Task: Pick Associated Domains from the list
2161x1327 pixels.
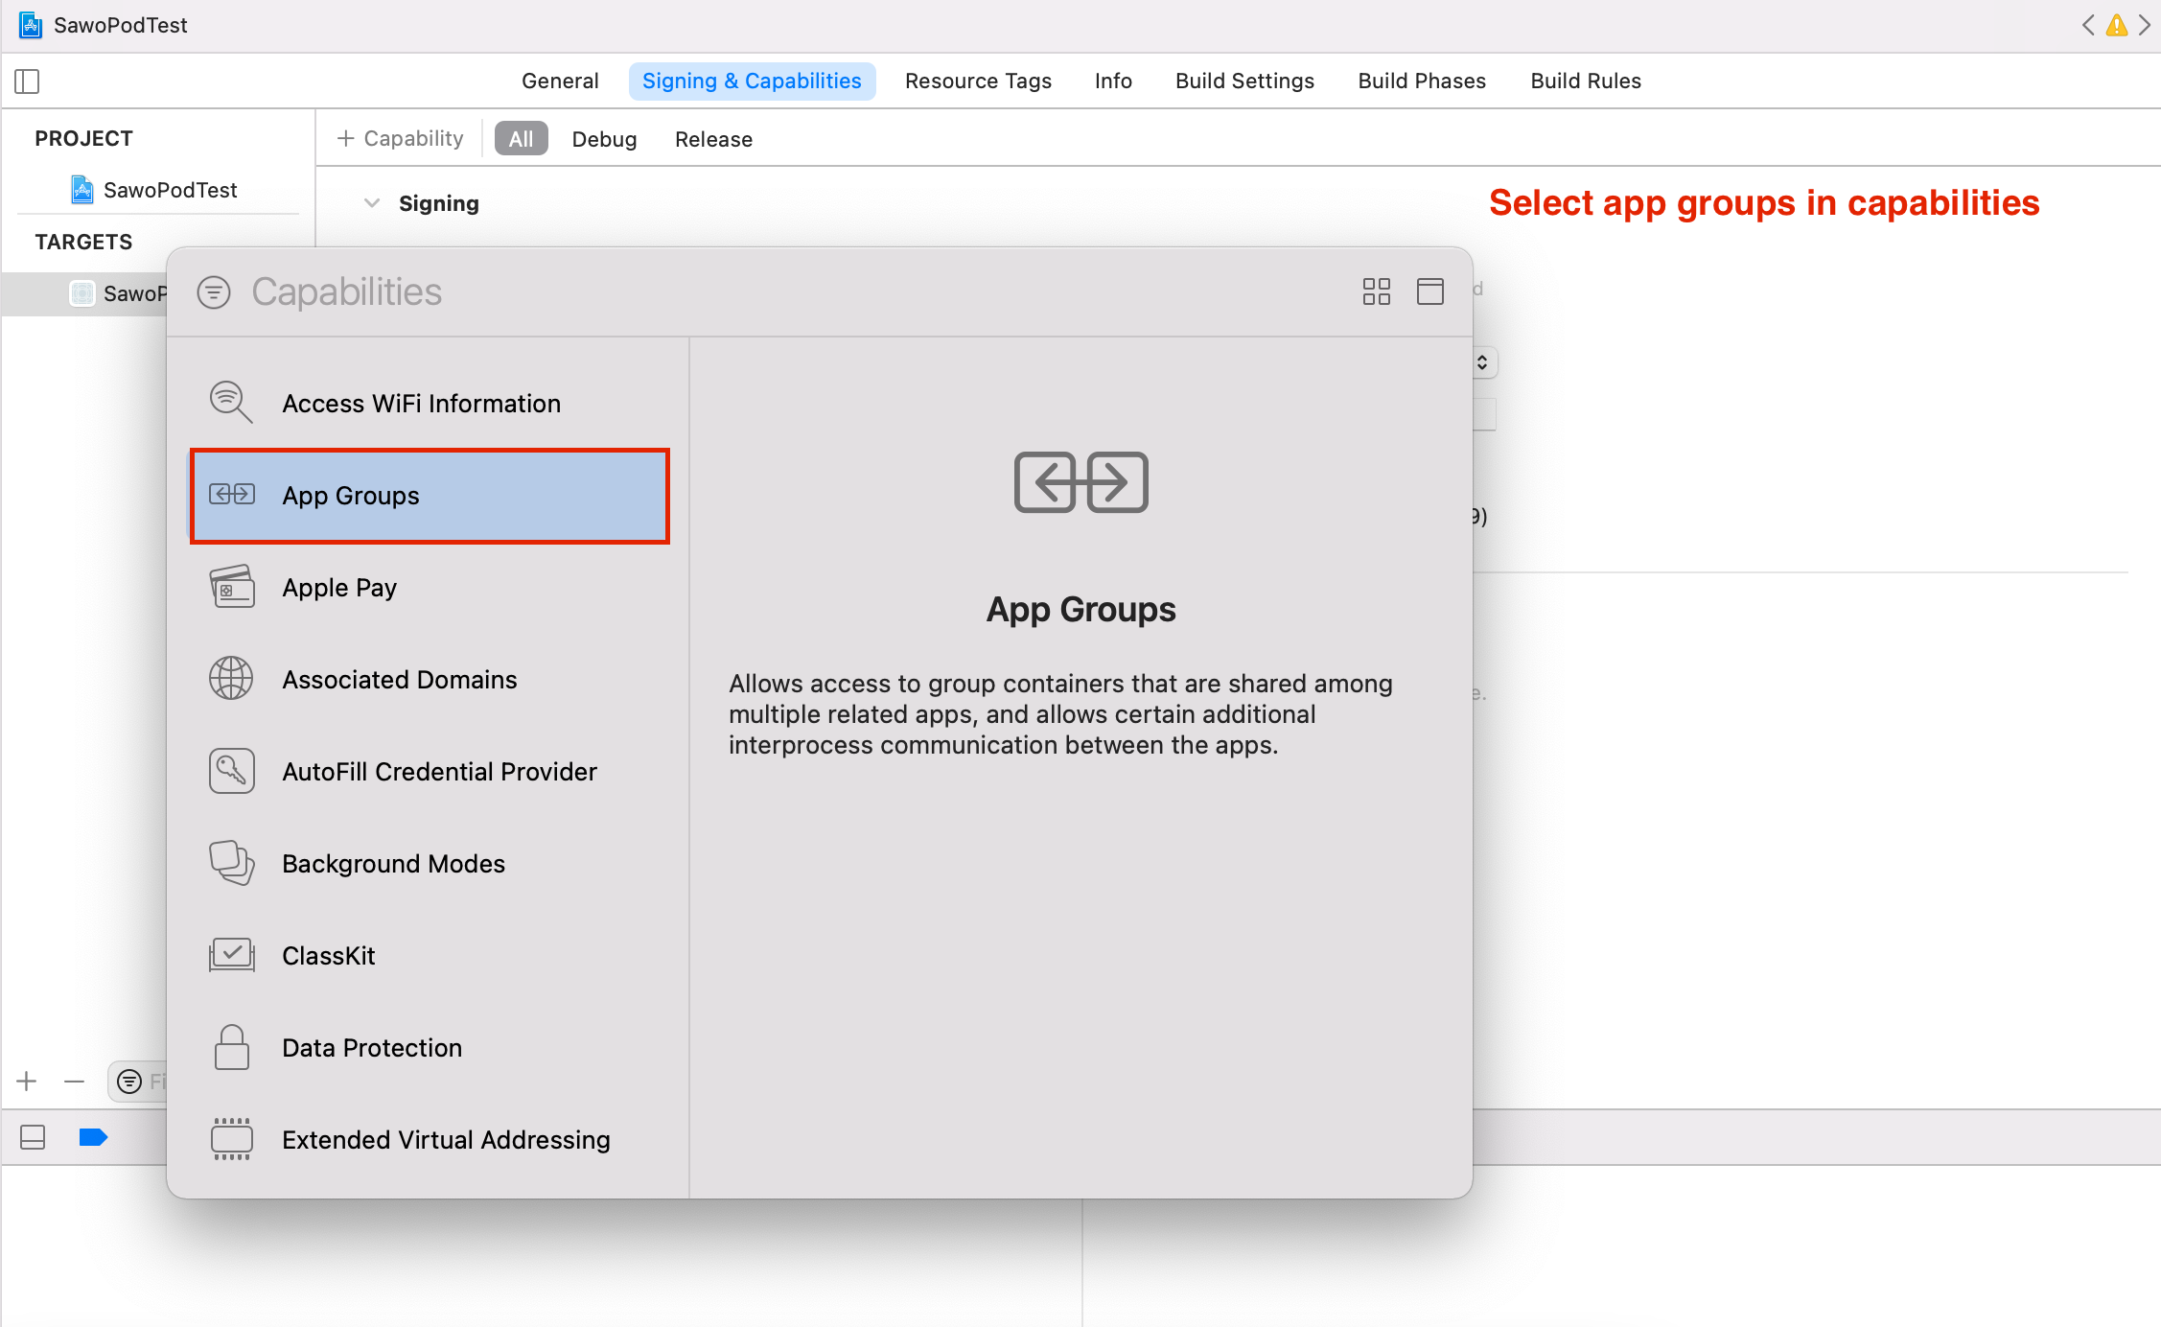Action: click(429, 680)
